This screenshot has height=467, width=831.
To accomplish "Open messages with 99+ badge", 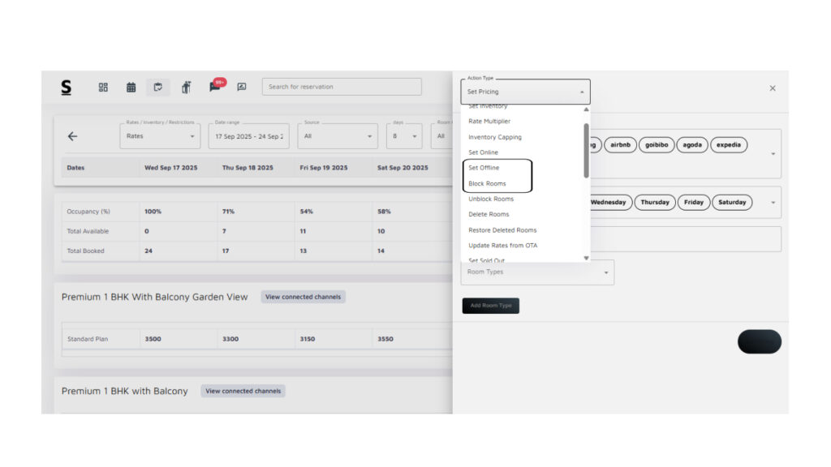I will [215, 86].
